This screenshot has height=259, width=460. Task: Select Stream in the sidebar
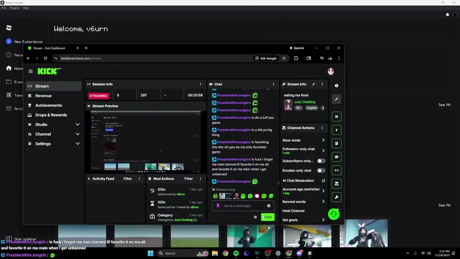tap(54, 86)
